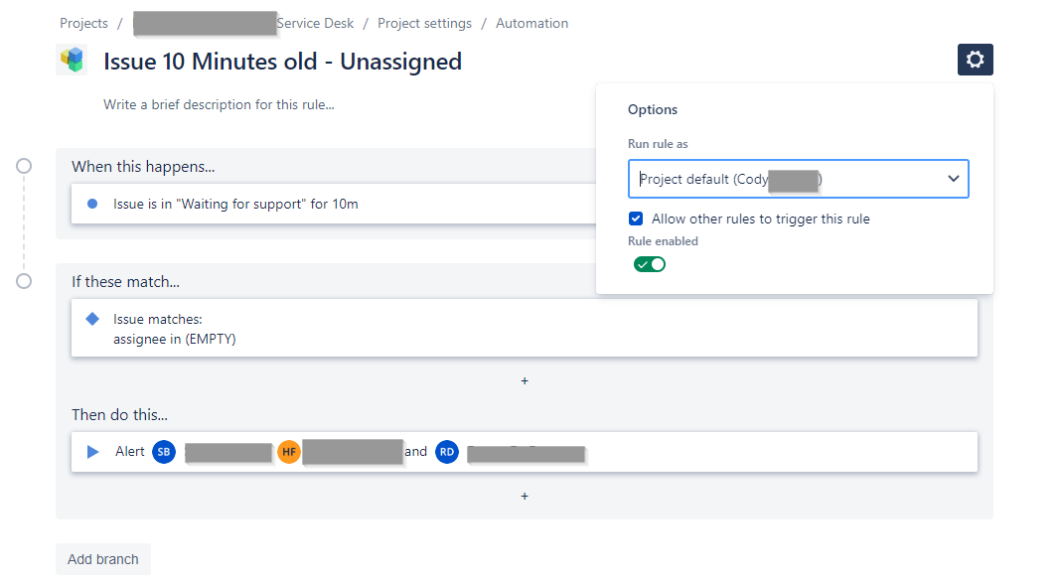This screenshot has height=585, width=1059.
Task: Click the project cube avatar icon
Action: click(72, 60)
